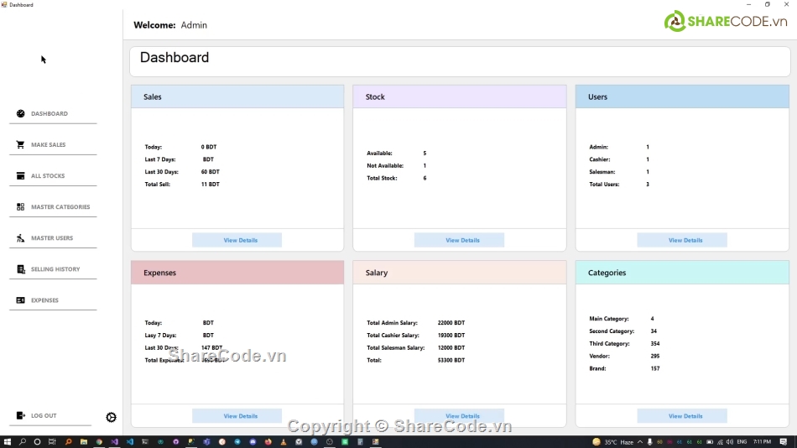Click the Categories card header
The height and width of the screenshot is (448, 797).
pyautogui.click(x=682, y=273)
